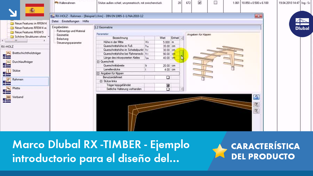
Task: Collapse the Stütze links group
Action: click(x=101, y=81)
